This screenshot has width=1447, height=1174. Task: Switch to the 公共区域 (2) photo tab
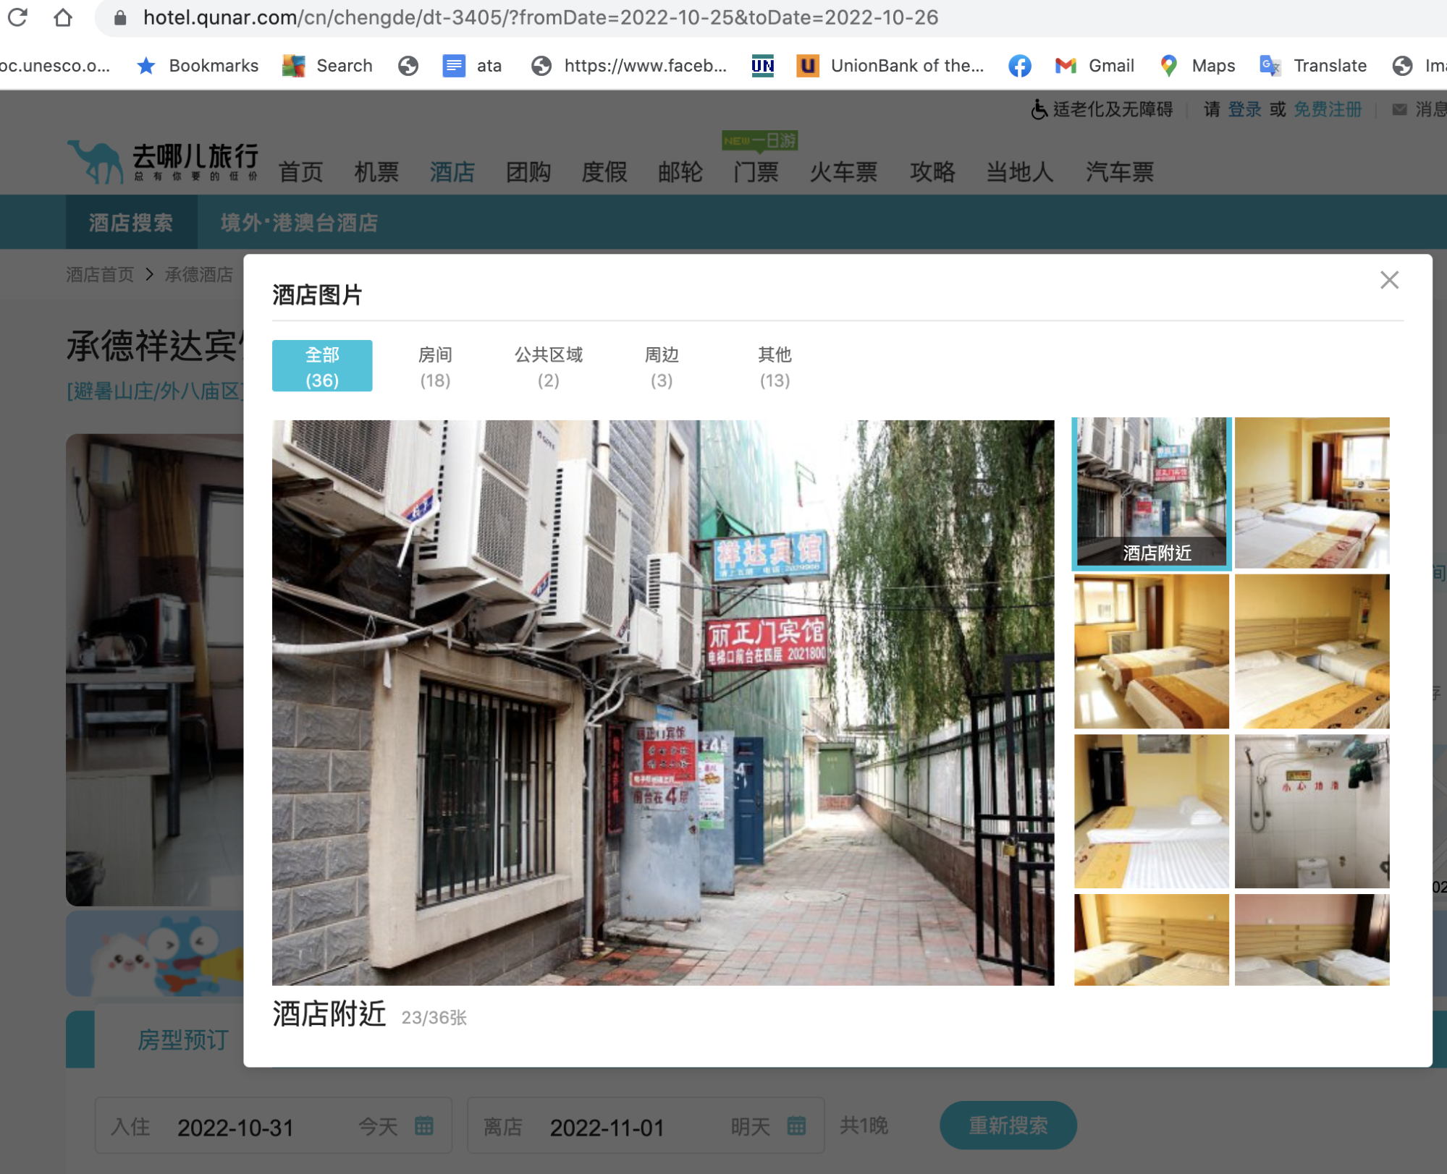(x=548, y=366)
